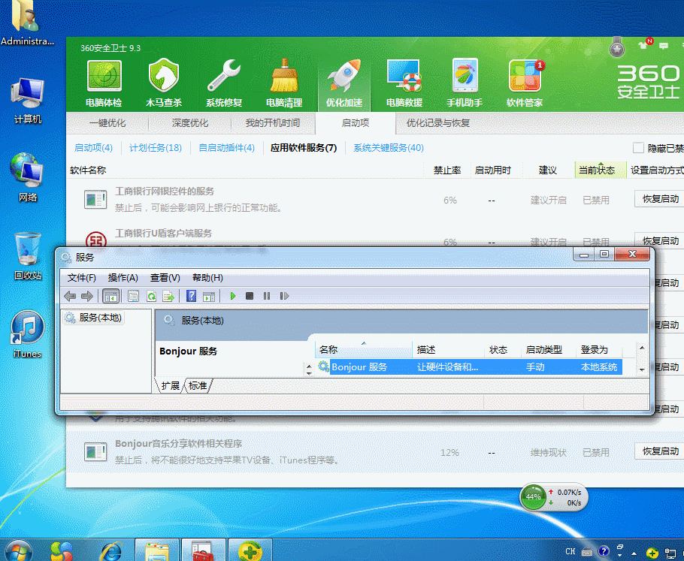Open the Services toolbox taskbar button
Image resolution: width=684 pixels, height=561 pixels.
coord(203,550)
